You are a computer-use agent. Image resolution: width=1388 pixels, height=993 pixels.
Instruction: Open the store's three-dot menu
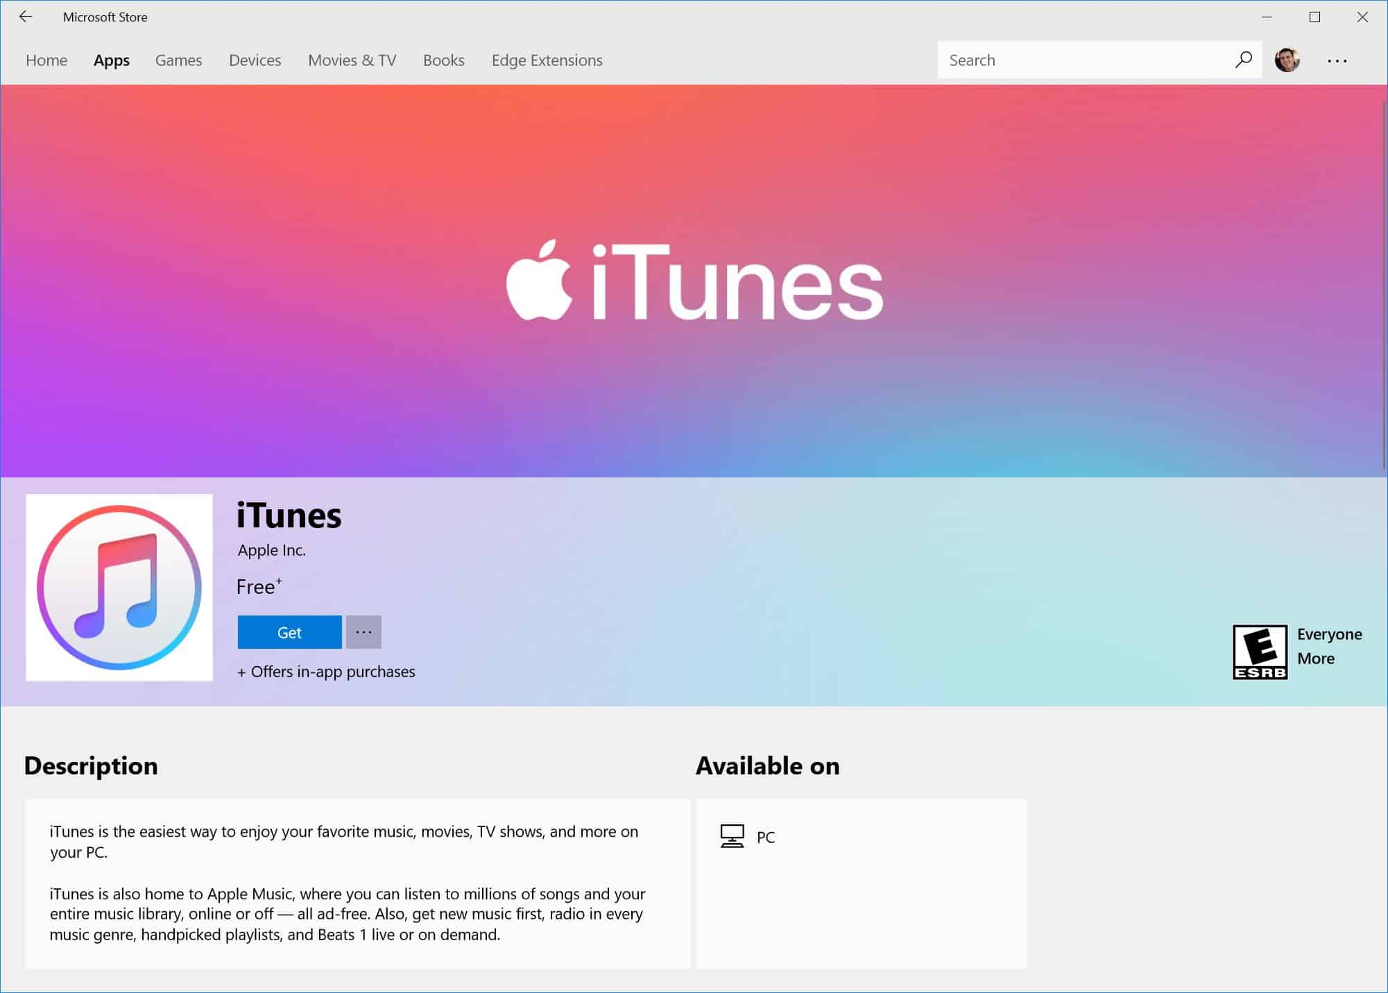click(x=1337, y=60)
